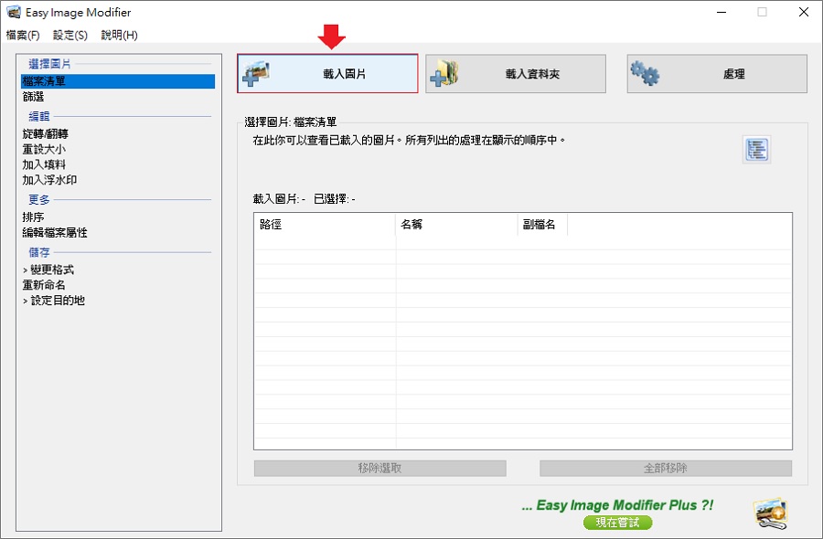The height and width of the screenshot is (539, 823).
Task: Minimize the Easy Image Modifier window
Action: tap(721, 12)
